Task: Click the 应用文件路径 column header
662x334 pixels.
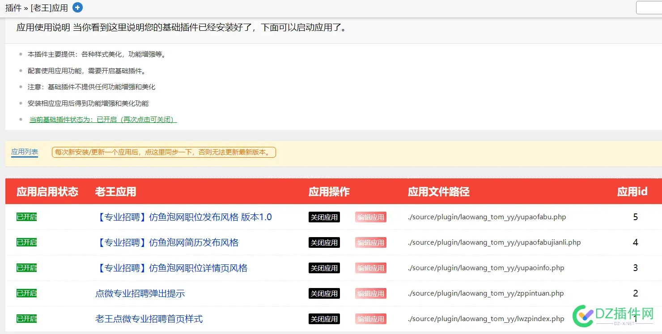Action: coord(439,192)
